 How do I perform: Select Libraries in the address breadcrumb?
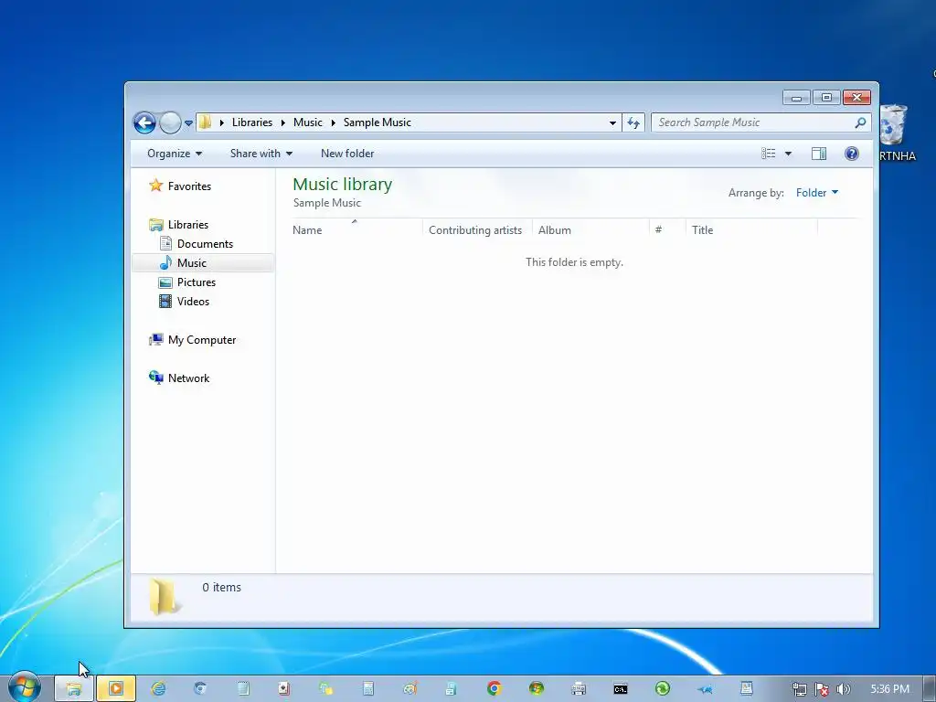click(x=252, y=122)
